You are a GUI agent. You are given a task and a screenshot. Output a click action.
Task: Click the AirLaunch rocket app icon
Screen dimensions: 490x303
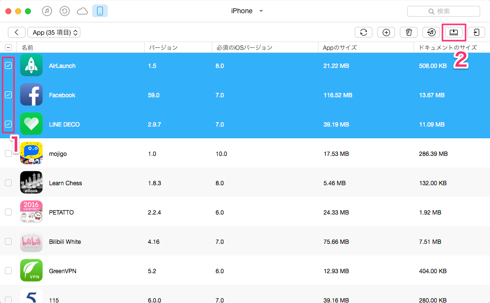point(31,65)
